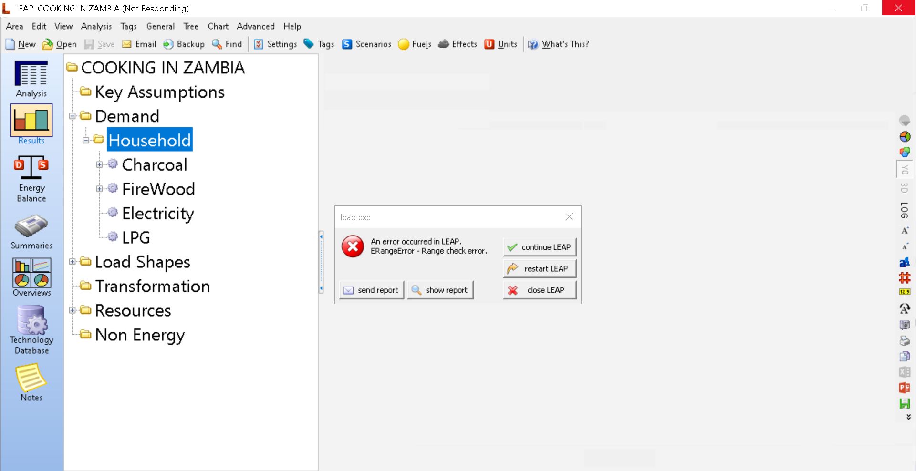Toggle the LOG scale option
Image resolution: width=916 pixels, height=471 pixels.
point(905,210)
